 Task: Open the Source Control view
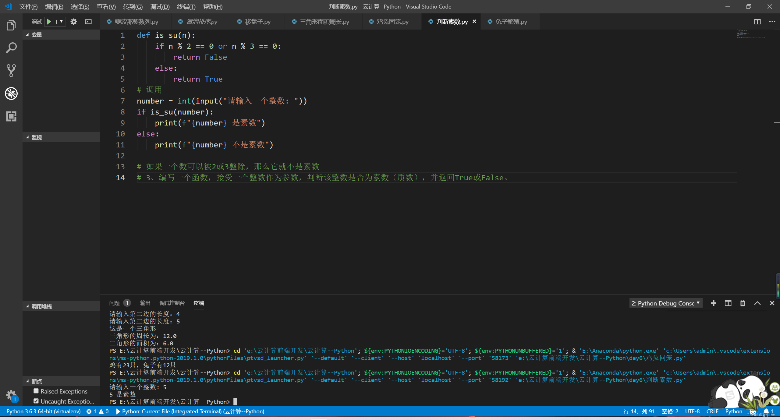point(11,70)
